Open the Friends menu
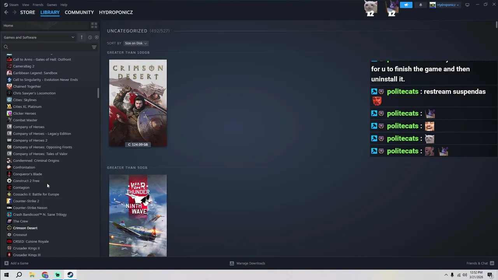 coord(38,5)
